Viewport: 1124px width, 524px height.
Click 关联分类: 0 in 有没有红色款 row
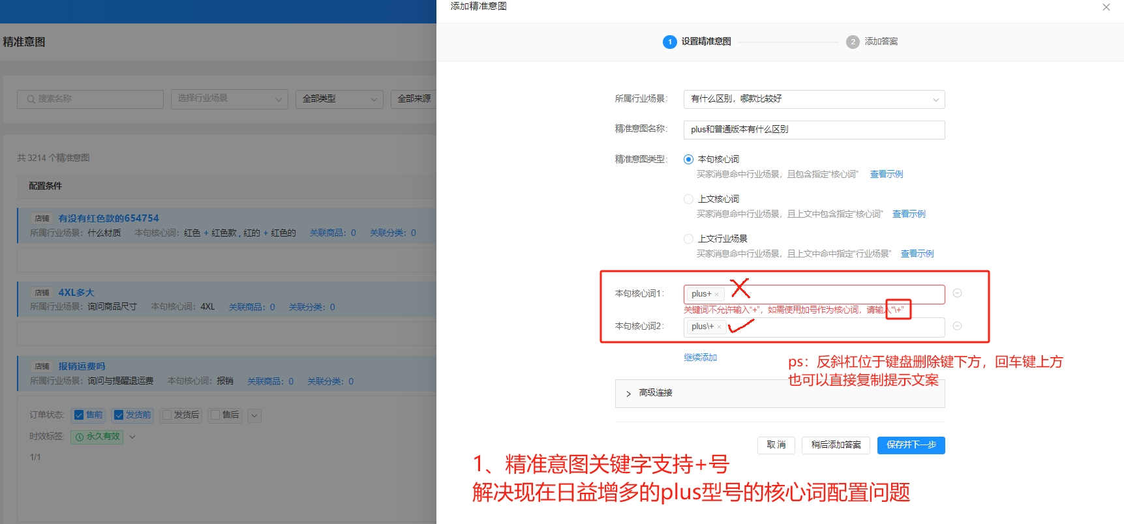[x=393, y=233]
